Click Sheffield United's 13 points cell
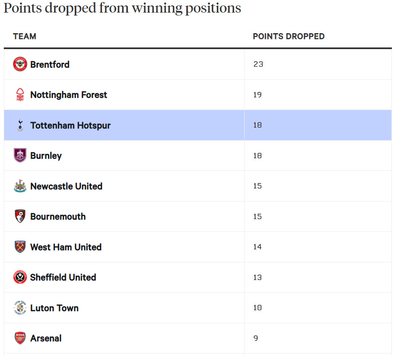 (x=257, y=277)
